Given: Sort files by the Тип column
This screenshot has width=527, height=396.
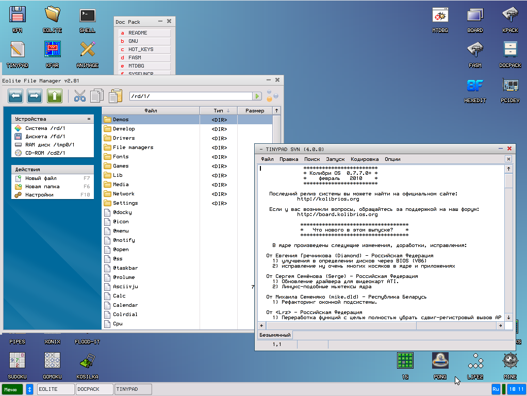Looking at the screenshot, I should tap(219, 110).
